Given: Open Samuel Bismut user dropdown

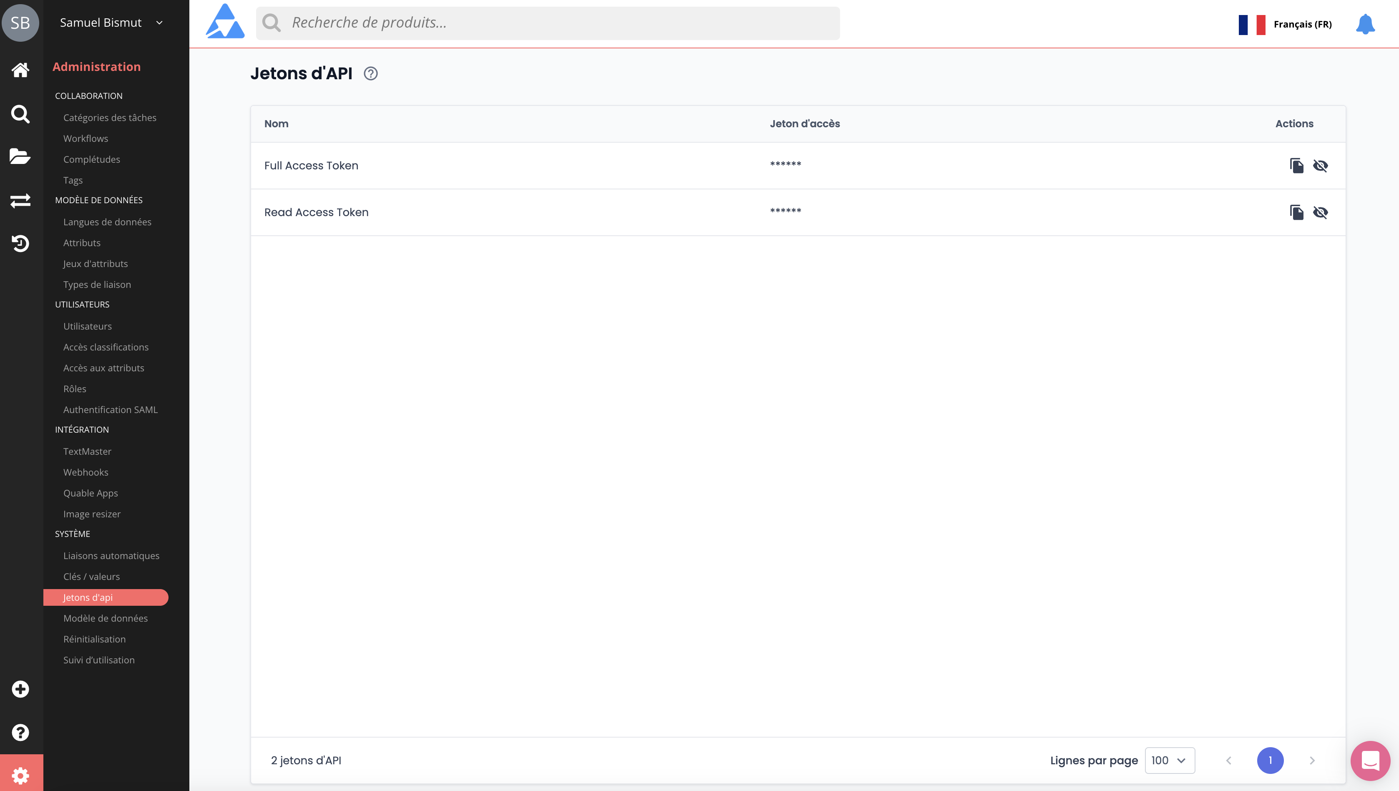Looking at the screenshot, I should (111, 23).
